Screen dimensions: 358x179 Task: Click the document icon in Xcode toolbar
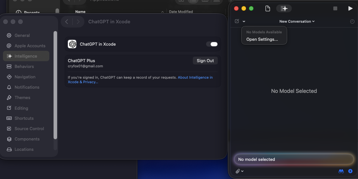tap(267, 8)
